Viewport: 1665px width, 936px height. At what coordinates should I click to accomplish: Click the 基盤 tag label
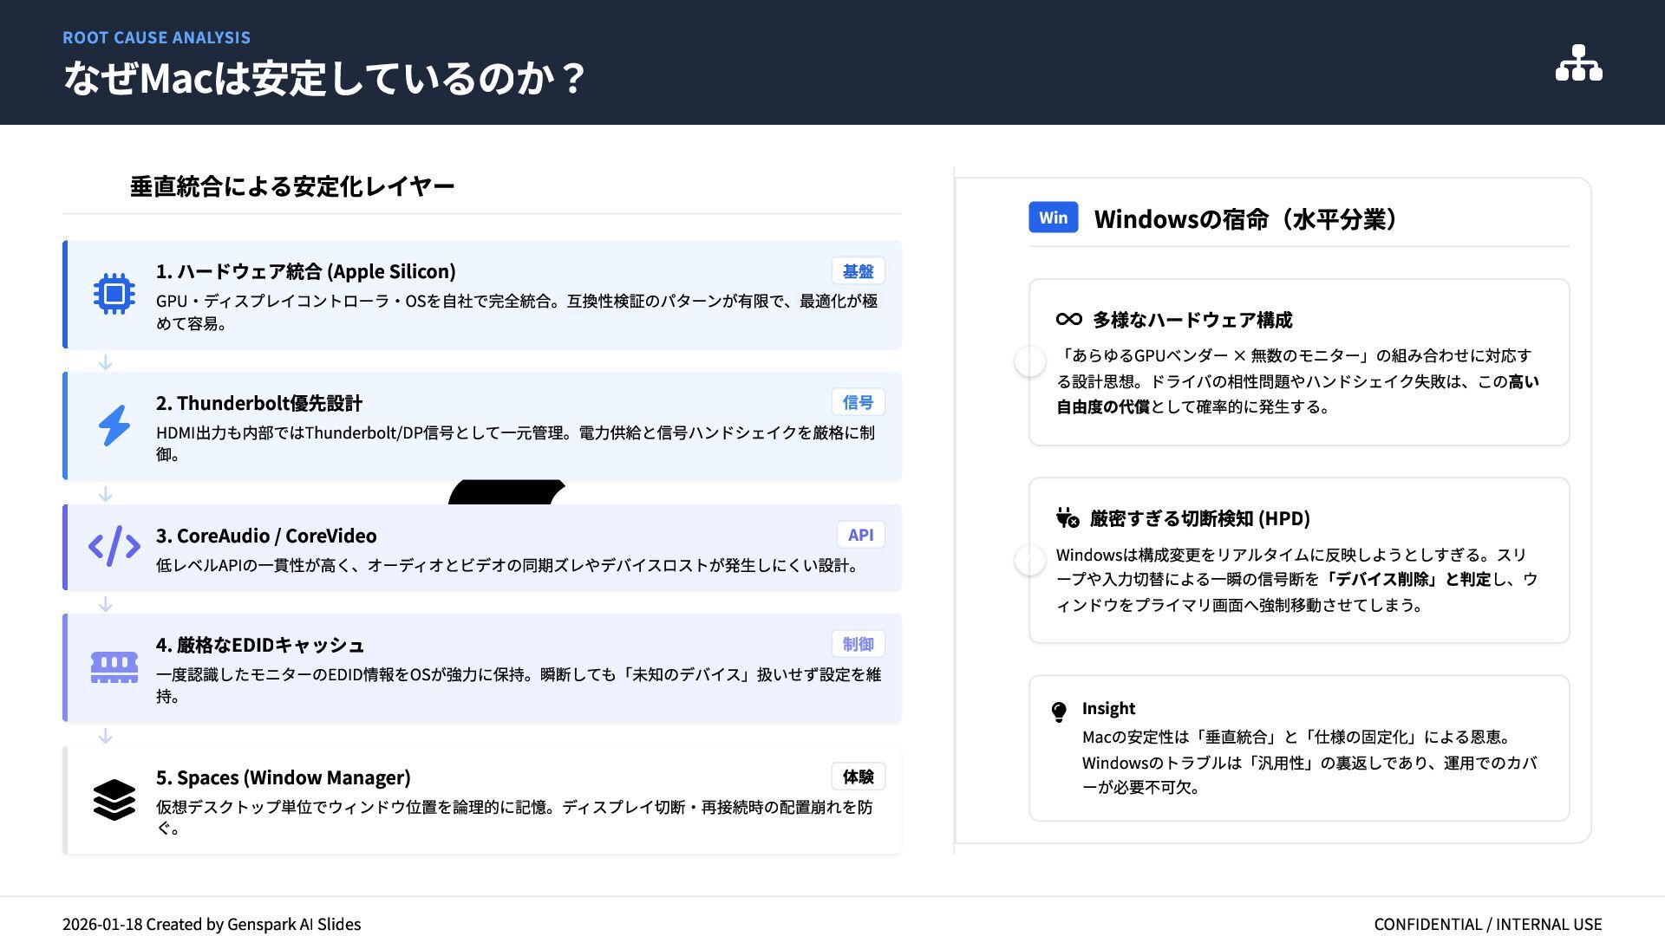(858, 271)
